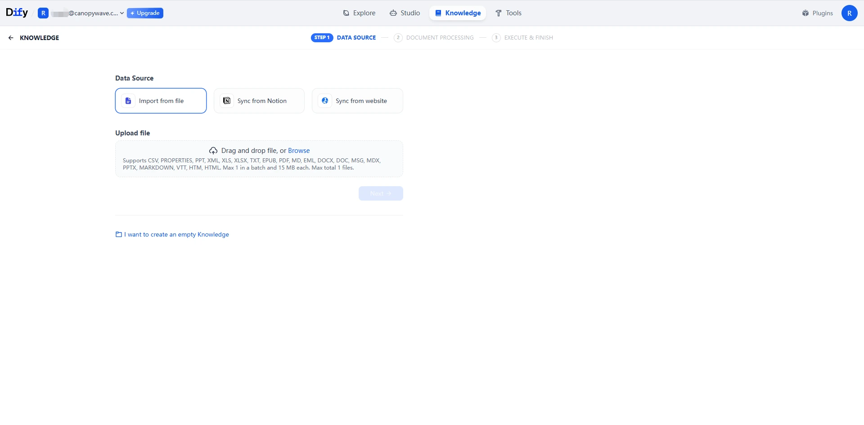The width and height of the screenshot is (864, 425).
Task: Click the back arrow beside KNOWLEDGE
Action: click(11, 38)
